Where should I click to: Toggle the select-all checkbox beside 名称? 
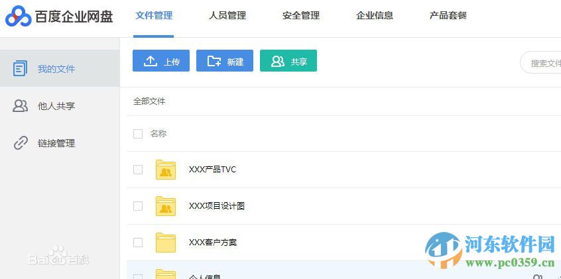(138, 134)
